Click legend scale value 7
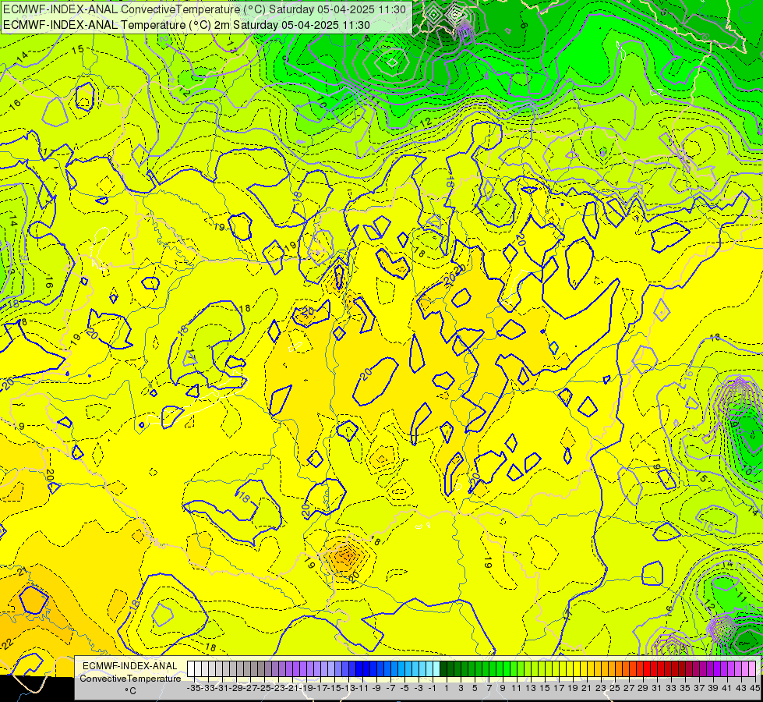This screenshot has height=702, width=763. pos(489,688)
